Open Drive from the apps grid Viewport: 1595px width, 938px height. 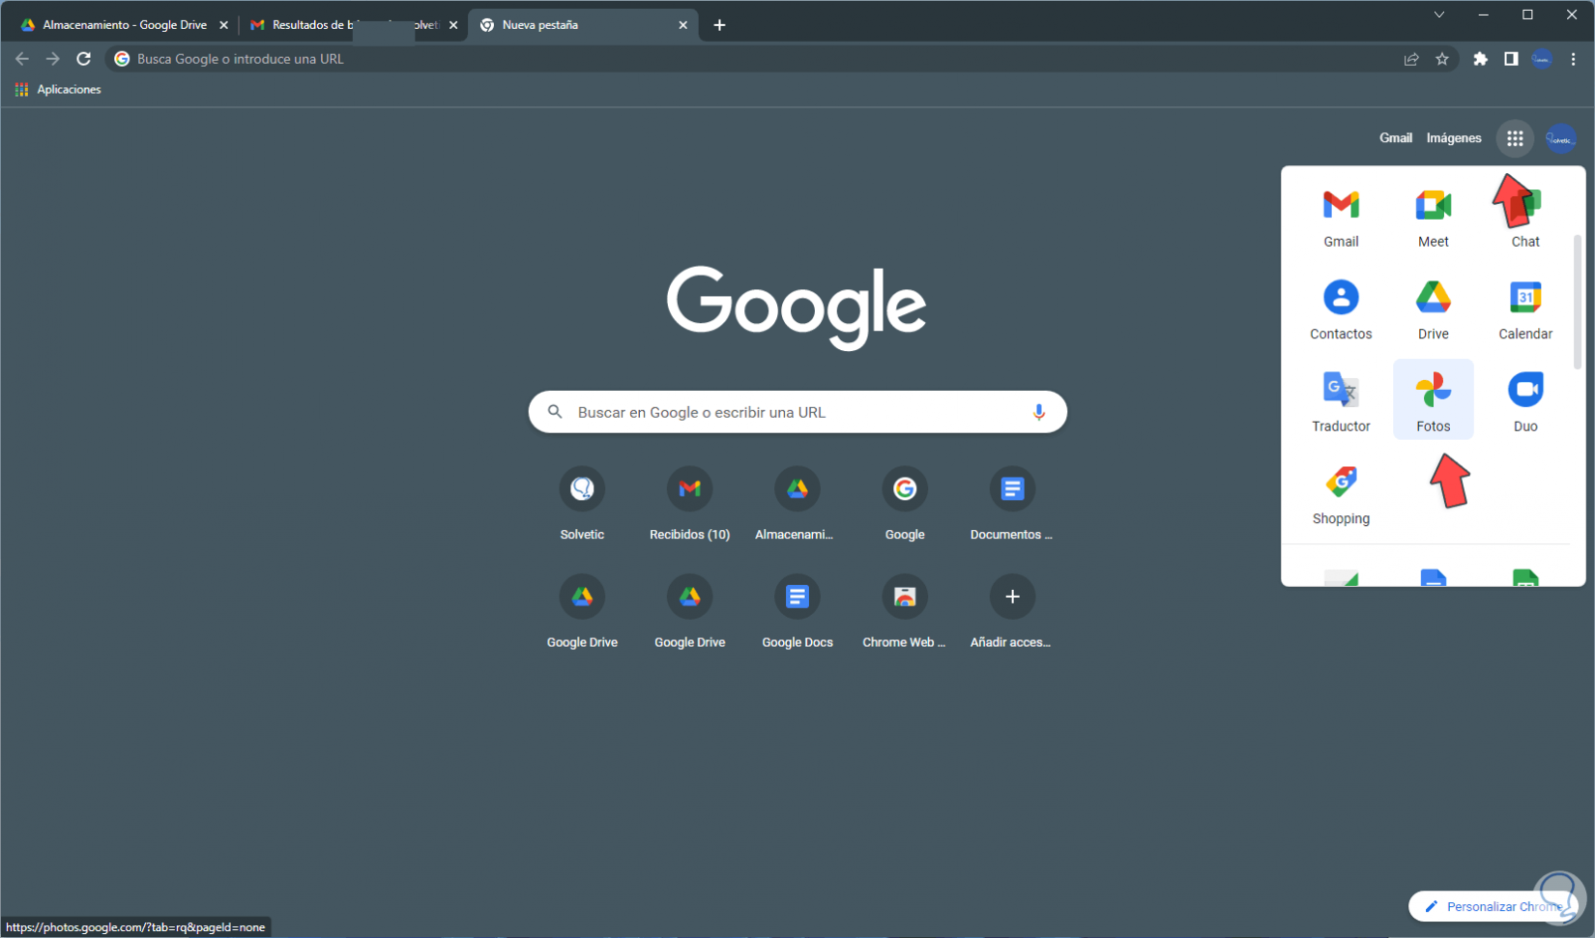click(1433, 310)
